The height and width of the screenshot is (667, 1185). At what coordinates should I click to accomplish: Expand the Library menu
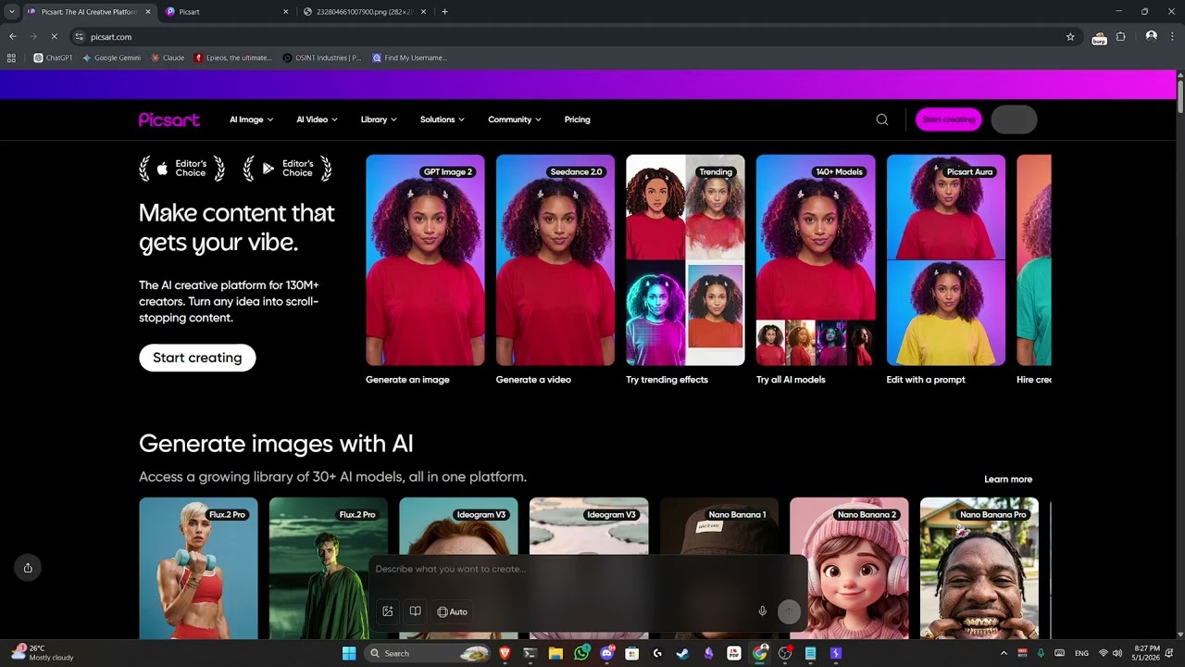click(x=379, y=120)
